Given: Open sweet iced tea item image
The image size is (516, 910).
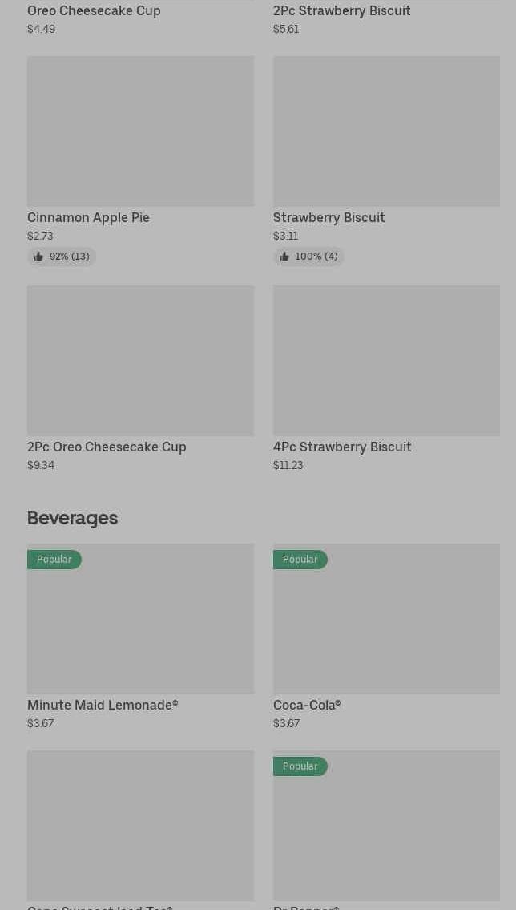Looking at the screenshot, I should 140,826.
